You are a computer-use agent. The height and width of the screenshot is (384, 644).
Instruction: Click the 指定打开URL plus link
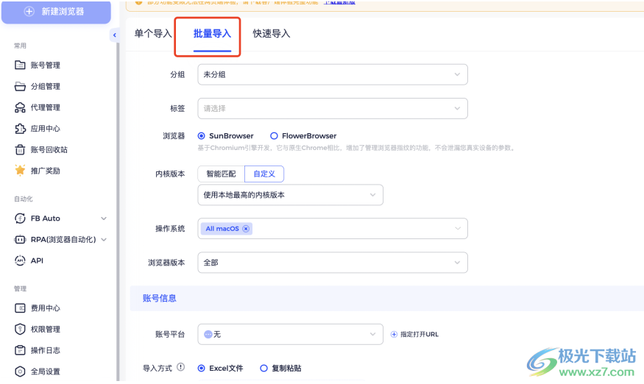[x=414, y=334]
